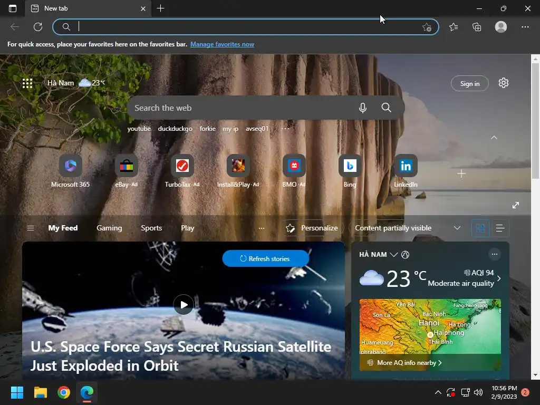This screenshot has height=405, width=540.
Task: Open the eBay quick link tile
Action: click(127, 171)
